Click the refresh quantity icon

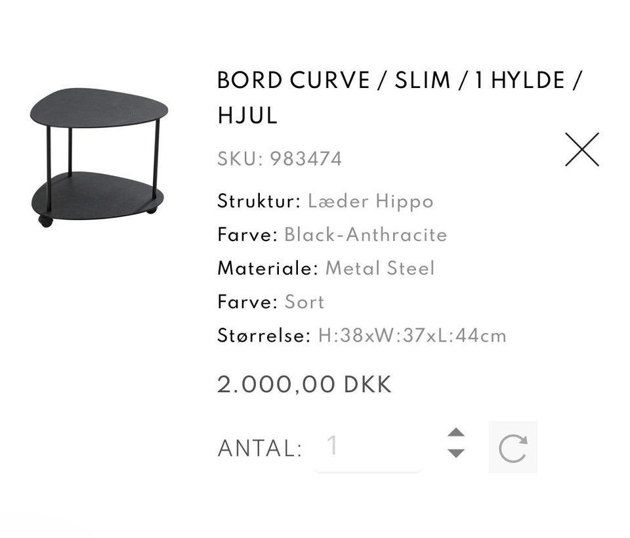coord(513,448)
